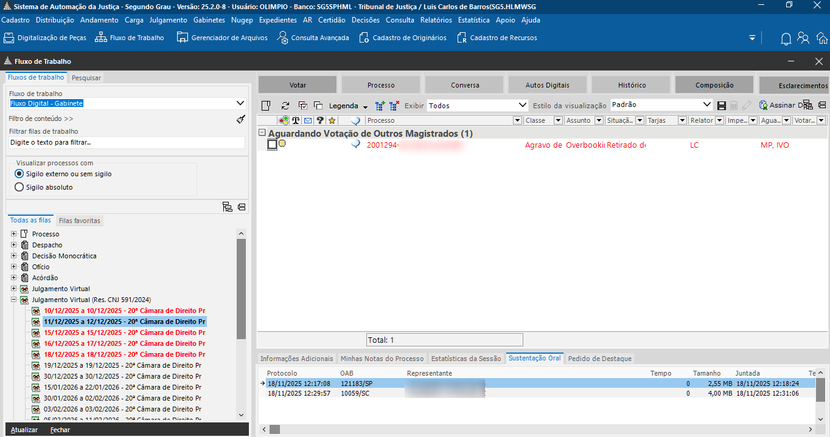Open Gerenciador de Arquivos toolbar shortcut

tap(221, 38)
